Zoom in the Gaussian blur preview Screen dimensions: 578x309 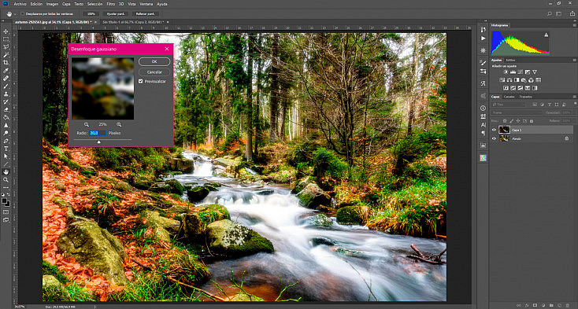[119, 124]
